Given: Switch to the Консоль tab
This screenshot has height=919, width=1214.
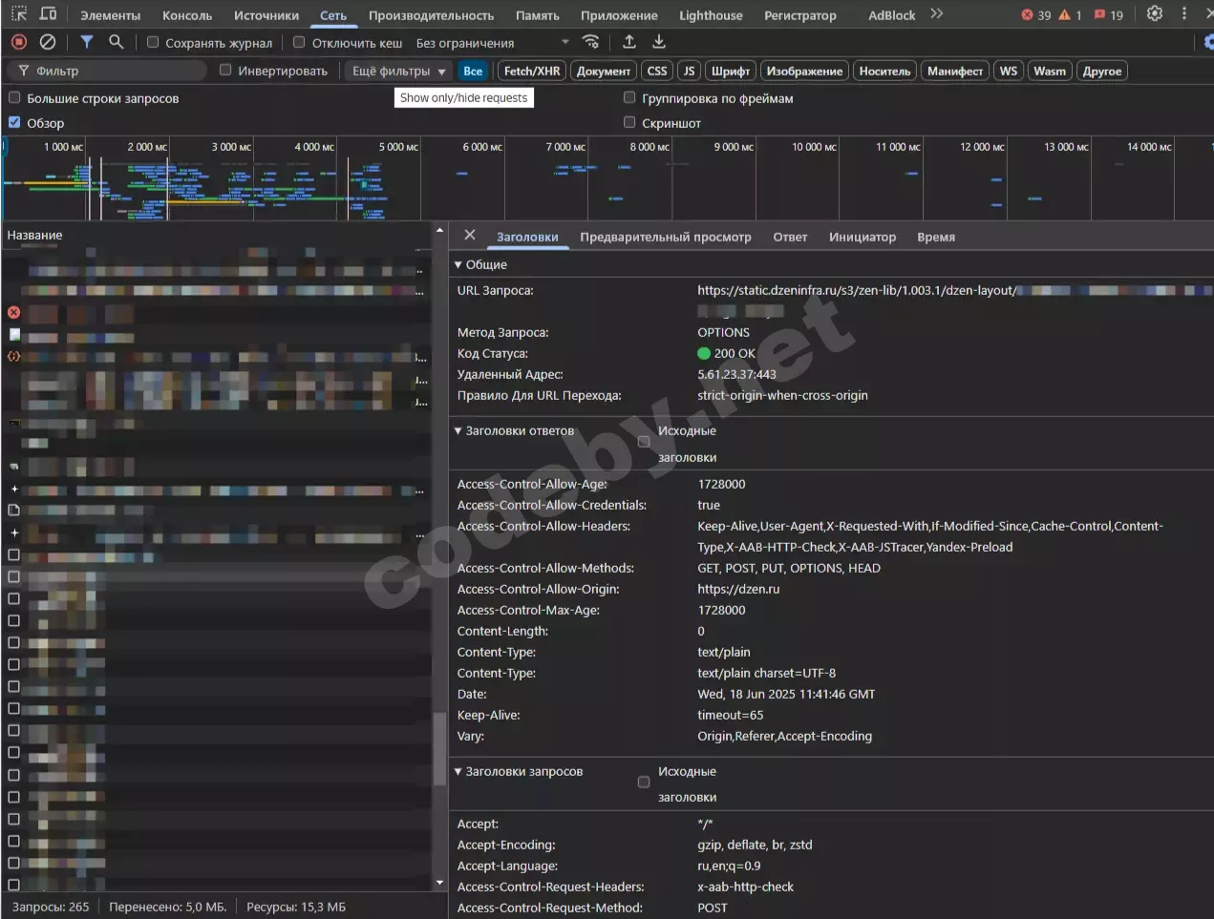Looking at the screenshot, I should coord(187,15).
